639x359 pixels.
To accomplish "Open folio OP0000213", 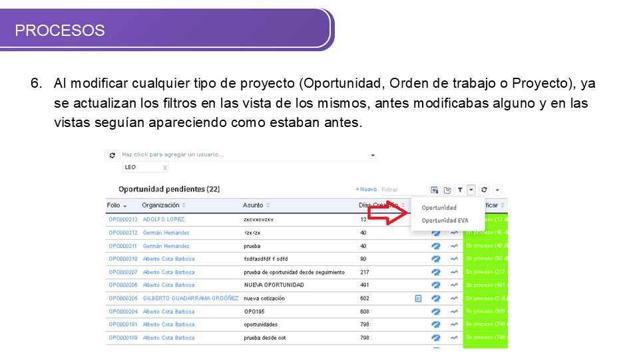I will point(123,219).
